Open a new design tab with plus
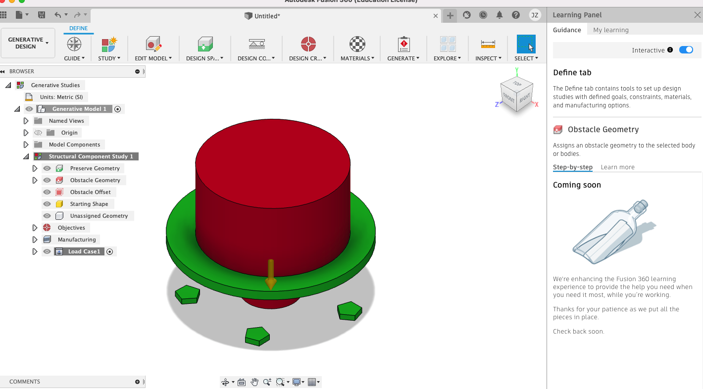703x389 pixels. pyautogui.click(x=450, y=15)
